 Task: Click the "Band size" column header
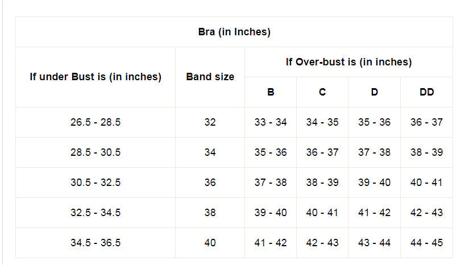click(210, 77)
